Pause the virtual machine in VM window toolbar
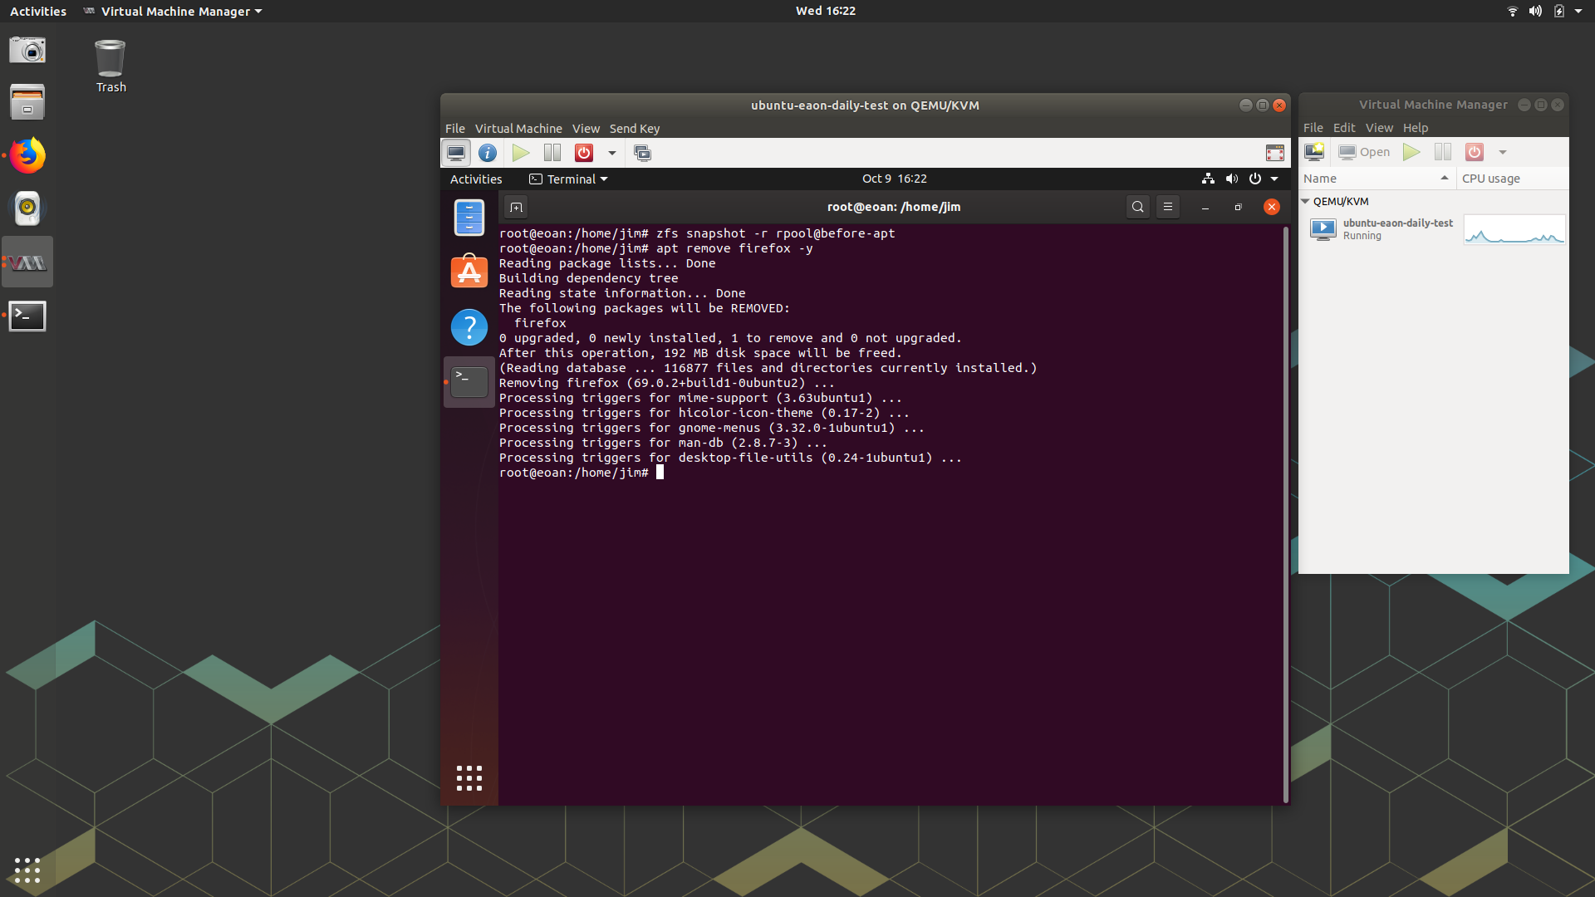Image resolution: width=1595 pixels, height=897 pixels. [552, 153]
